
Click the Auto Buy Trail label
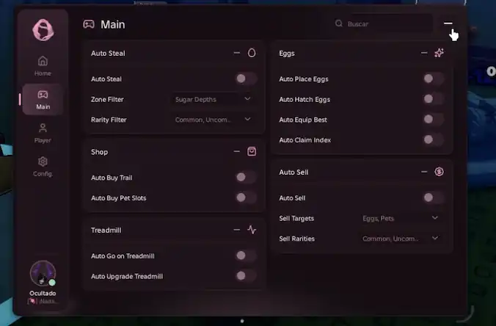point(112,178)
